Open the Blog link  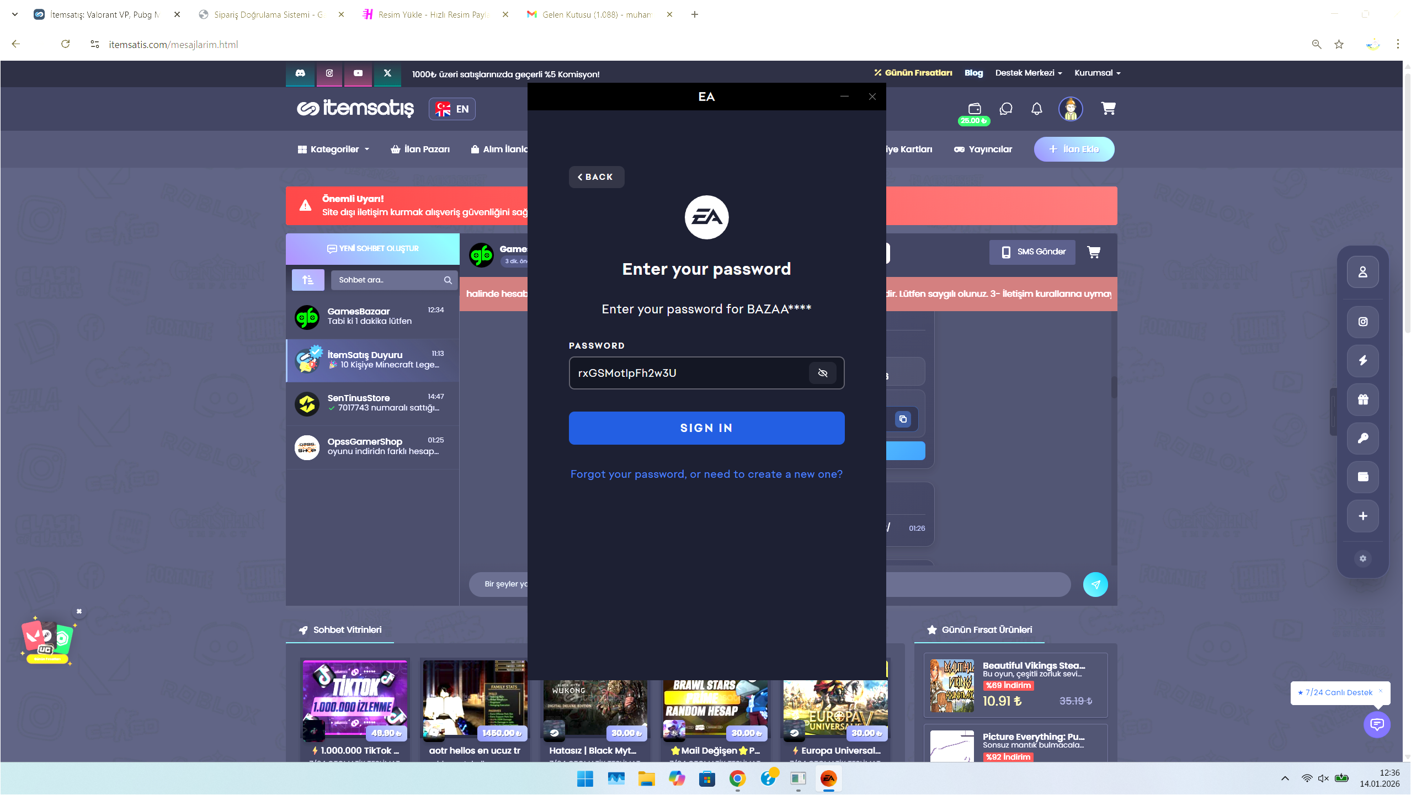[973, 73]
